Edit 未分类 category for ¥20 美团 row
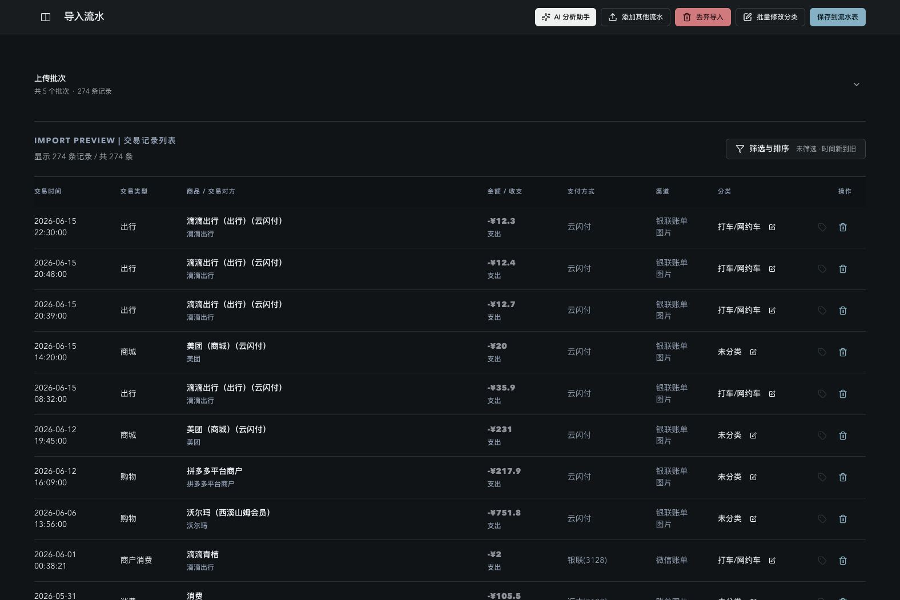The image size is (900, 600). (753, 352)
